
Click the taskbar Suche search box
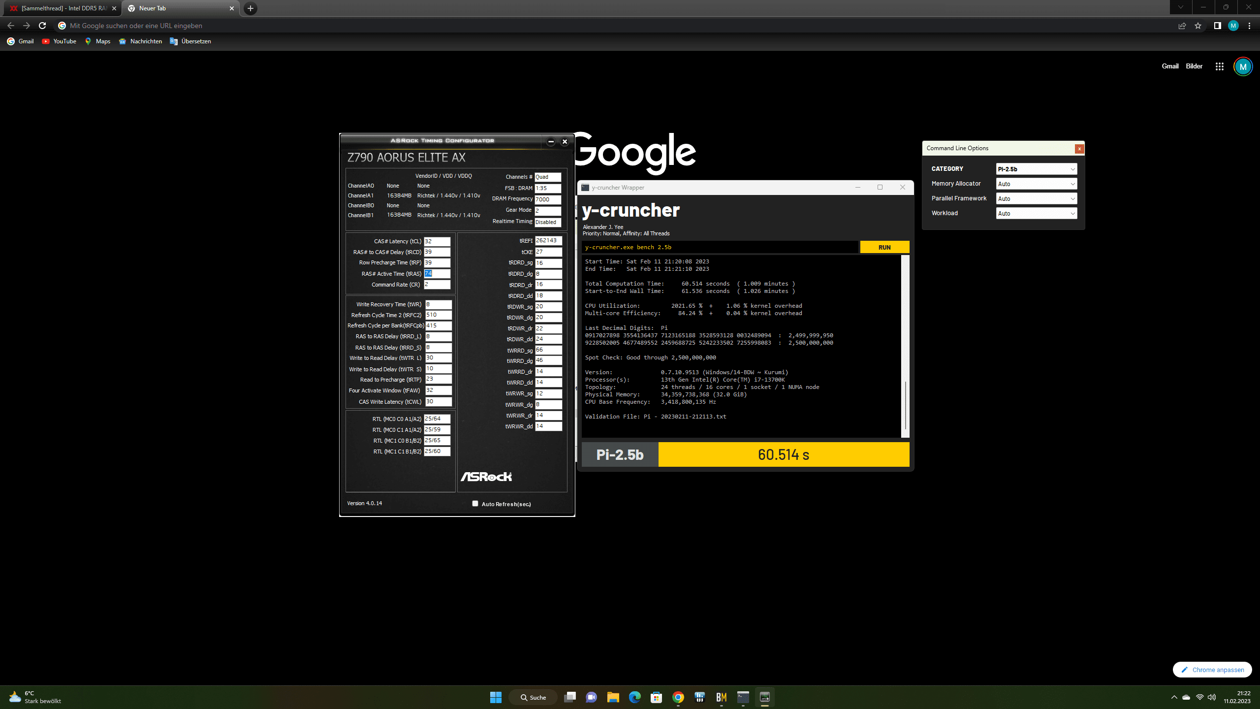pos(533,697)
